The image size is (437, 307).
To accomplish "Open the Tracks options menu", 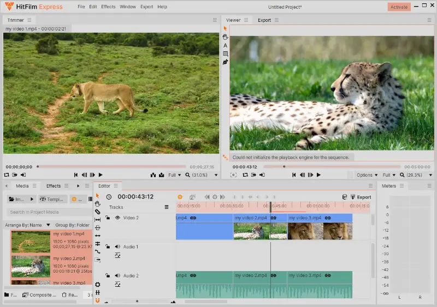I will point(167,207).
